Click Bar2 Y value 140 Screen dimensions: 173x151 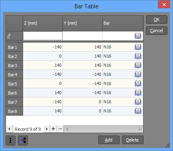[x=82, y=56]
